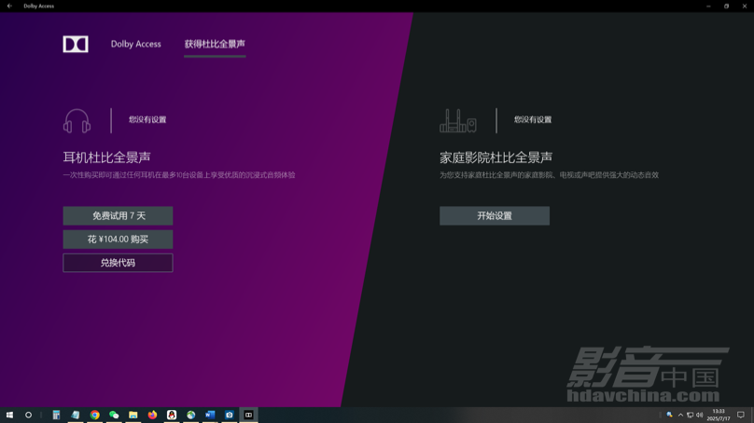The height and width of the screenshot is (423, 754).
Task: Open the notification center in the taskbar
Action: [741, 416]
